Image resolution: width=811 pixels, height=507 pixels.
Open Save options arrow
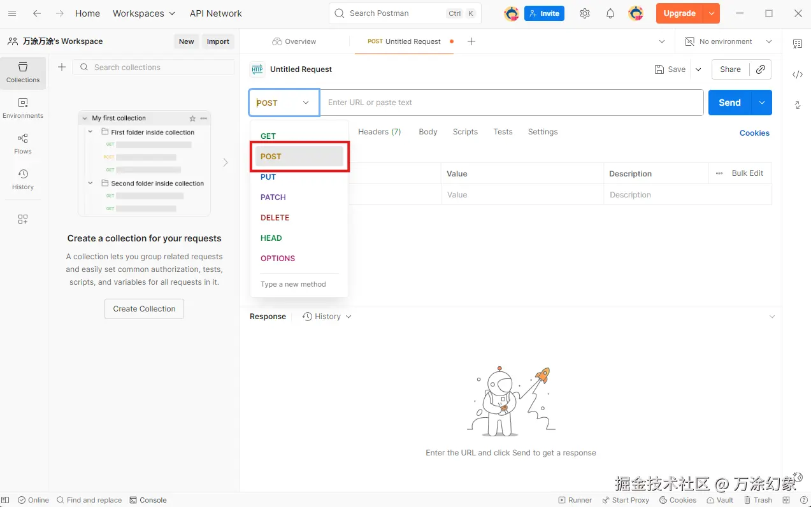click(698, 69)
